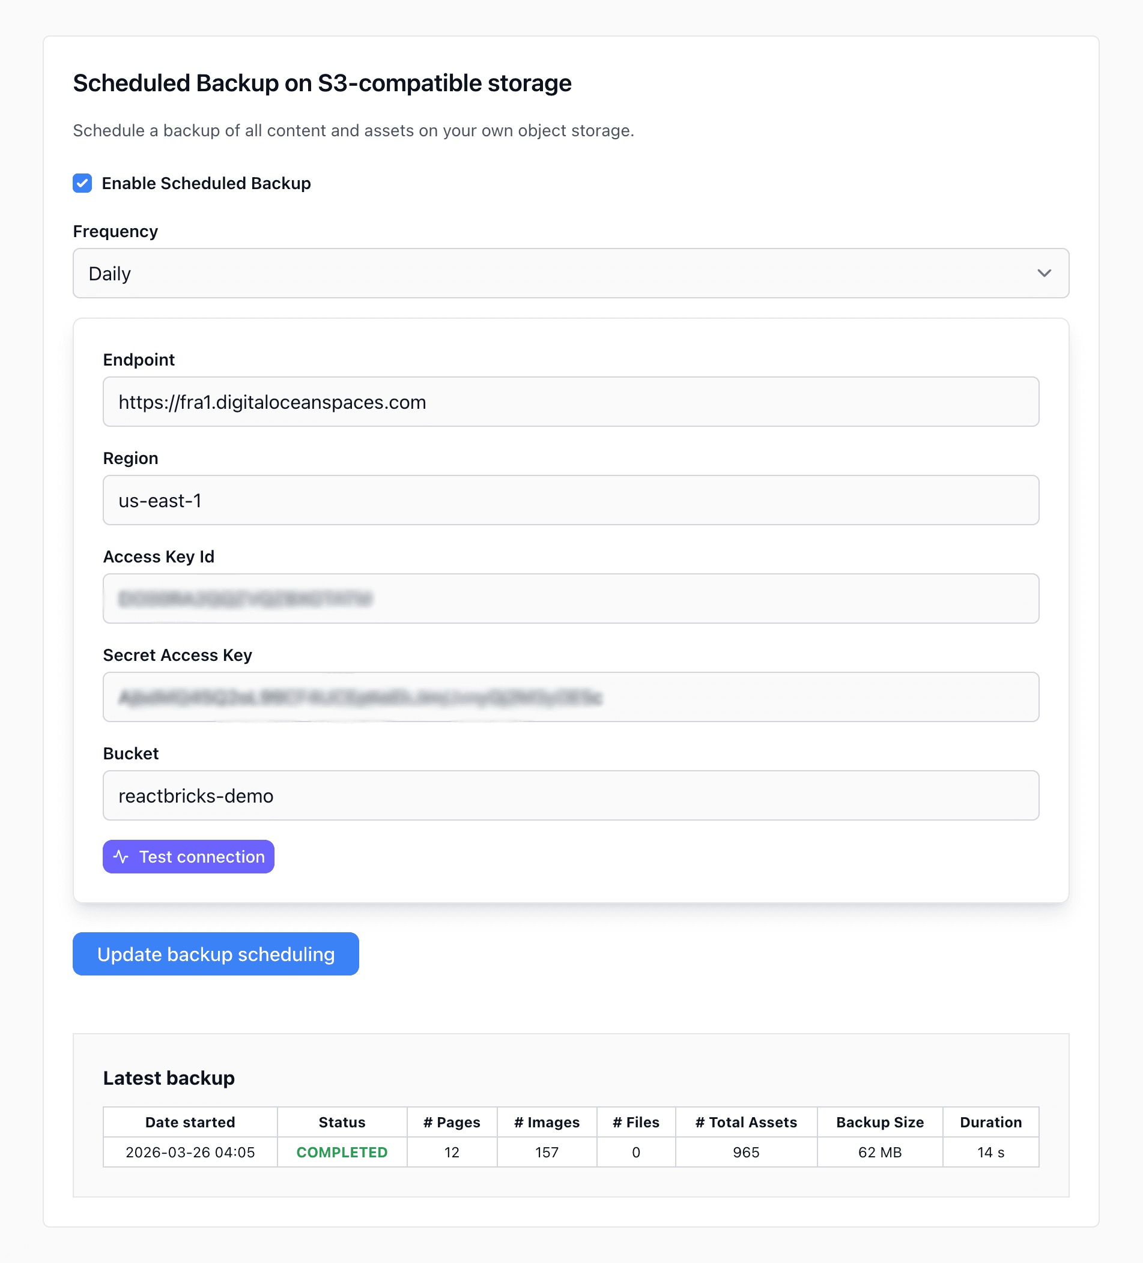Click the Region field containing us-east-1
Screen dimensions: 1143x1263
(x=570, y=500)
